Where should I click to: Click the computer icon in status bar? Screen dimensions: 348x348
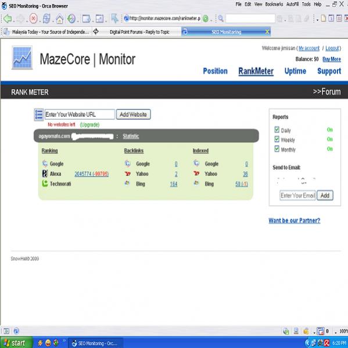pos(296,331)
